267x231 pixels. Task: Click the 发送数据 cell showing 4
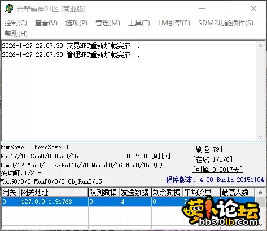pos(135,202)
